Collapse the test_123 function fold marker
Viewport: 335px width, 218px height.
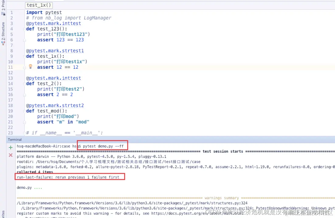(x=24, y=29)
